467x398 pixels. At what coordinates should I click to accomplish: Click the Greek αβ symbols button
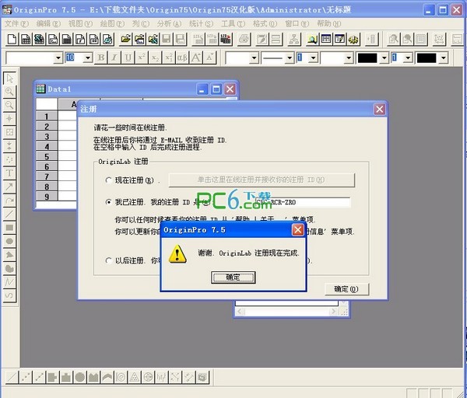(182, 58)
